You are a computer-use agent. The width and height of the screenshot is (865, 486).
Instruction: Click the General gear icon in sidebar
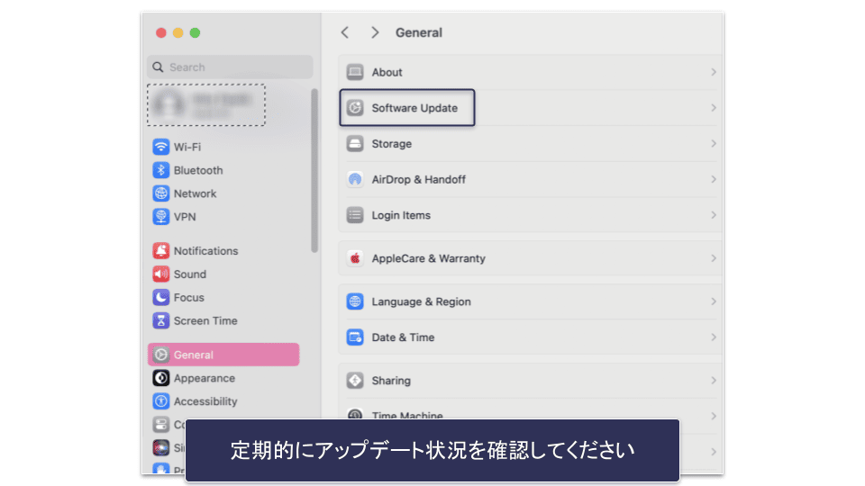[160, 355]
